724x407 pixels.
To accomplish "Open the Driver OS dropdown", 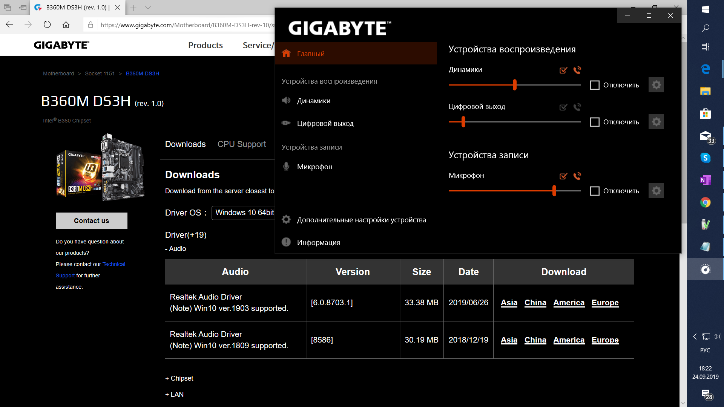I will click(x=243, y=213).
